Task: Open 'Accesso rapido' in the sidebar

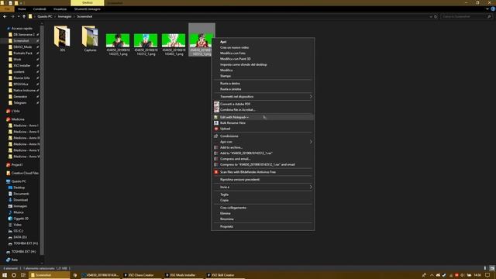Action: [x=22, y=29]
